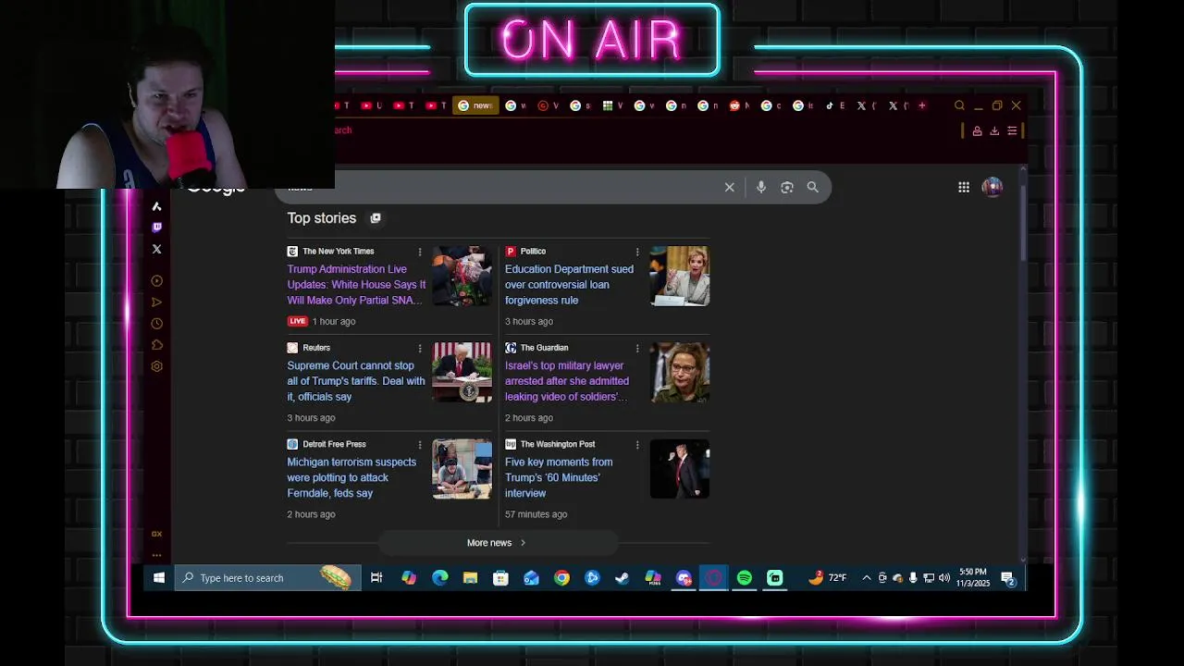Open Discord from the taskbar
This screenshot has width=1184, height=666.
(684, 578)
